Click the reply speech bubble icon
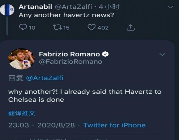This screenshot has height=140, width=179. (23, 27)
